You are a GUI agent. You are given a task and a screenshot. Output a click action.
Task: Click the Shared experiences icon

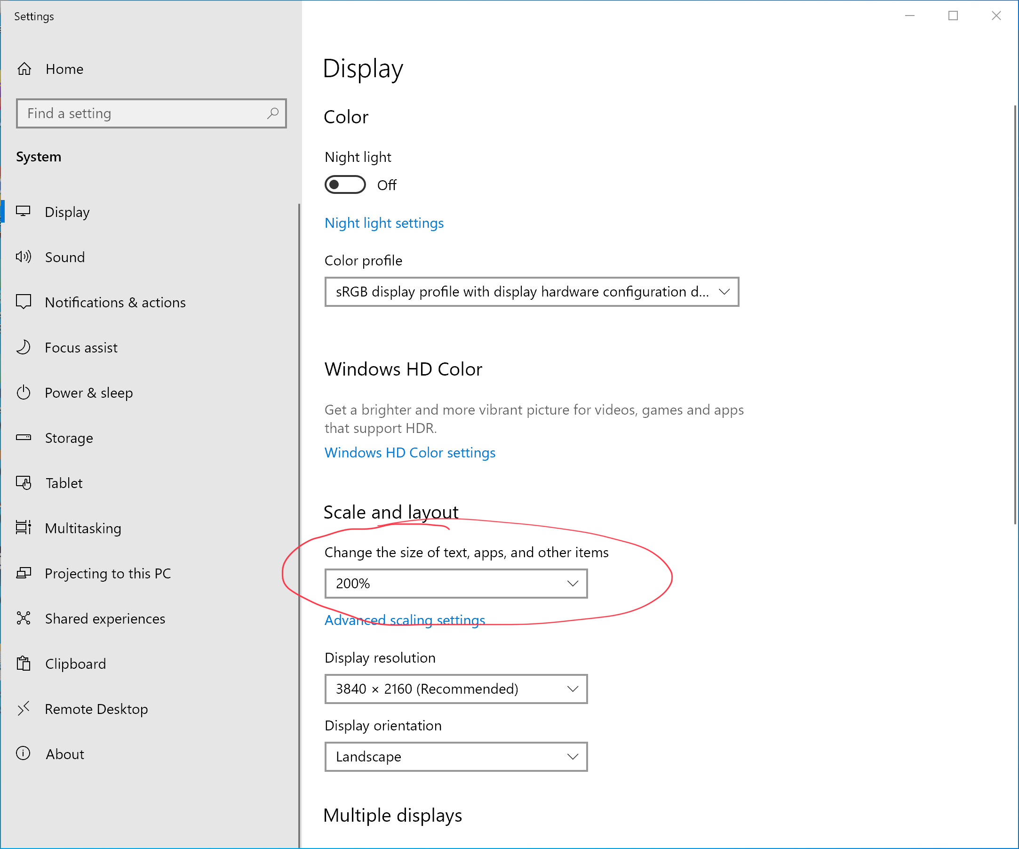24,618
